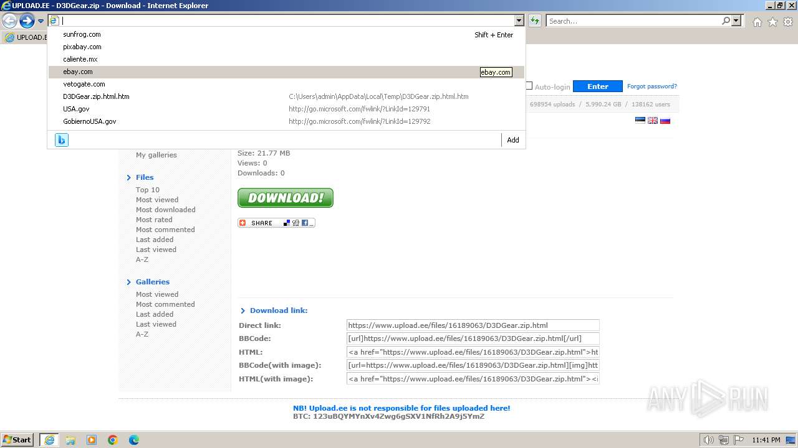This screenshot has width=798, height=448.
Task: Click the network tray icon
Action: pos(724,440)
